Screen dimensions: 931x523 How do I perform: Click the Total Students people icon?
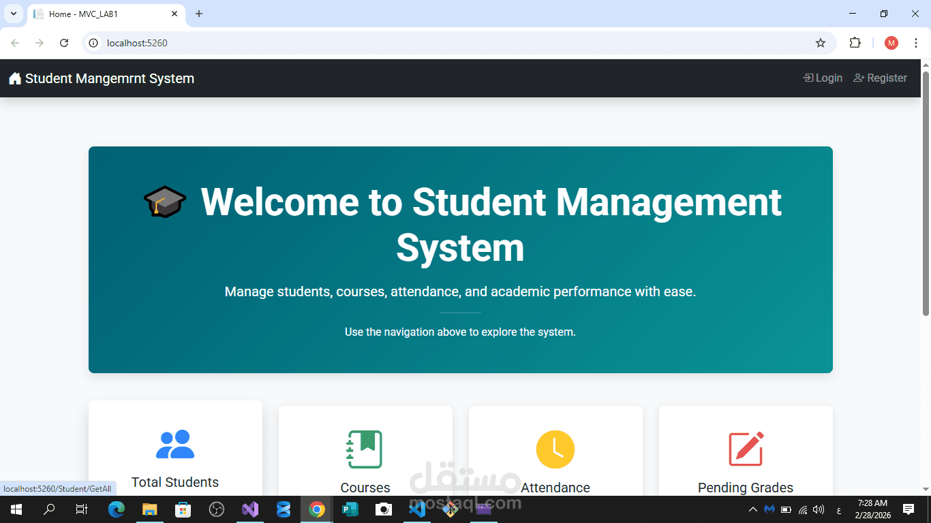(x=174, y=444)
